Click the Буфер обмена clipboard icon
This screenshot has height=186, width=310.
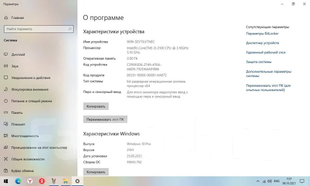6,170
